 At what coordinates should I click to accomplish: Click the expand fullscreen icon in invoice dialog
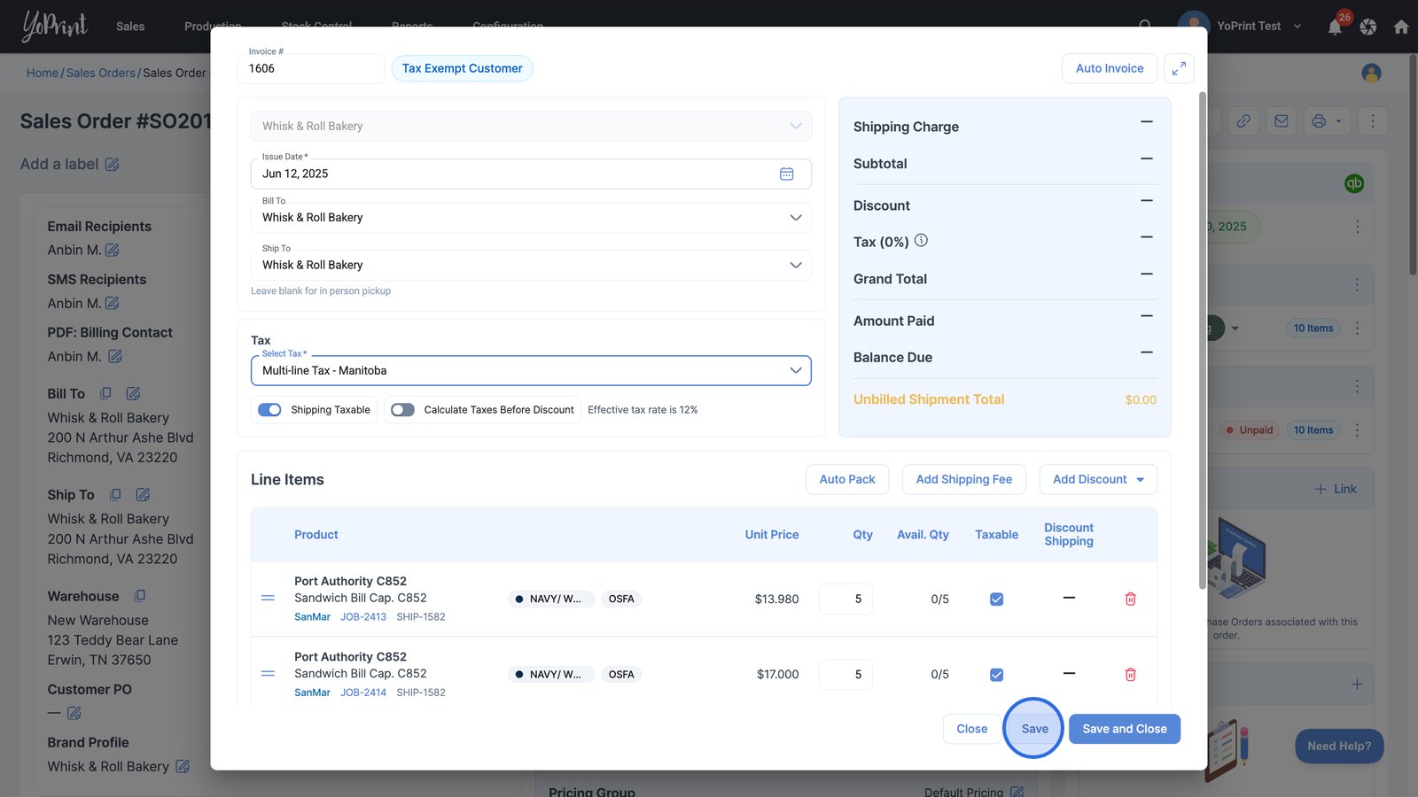1179,68
